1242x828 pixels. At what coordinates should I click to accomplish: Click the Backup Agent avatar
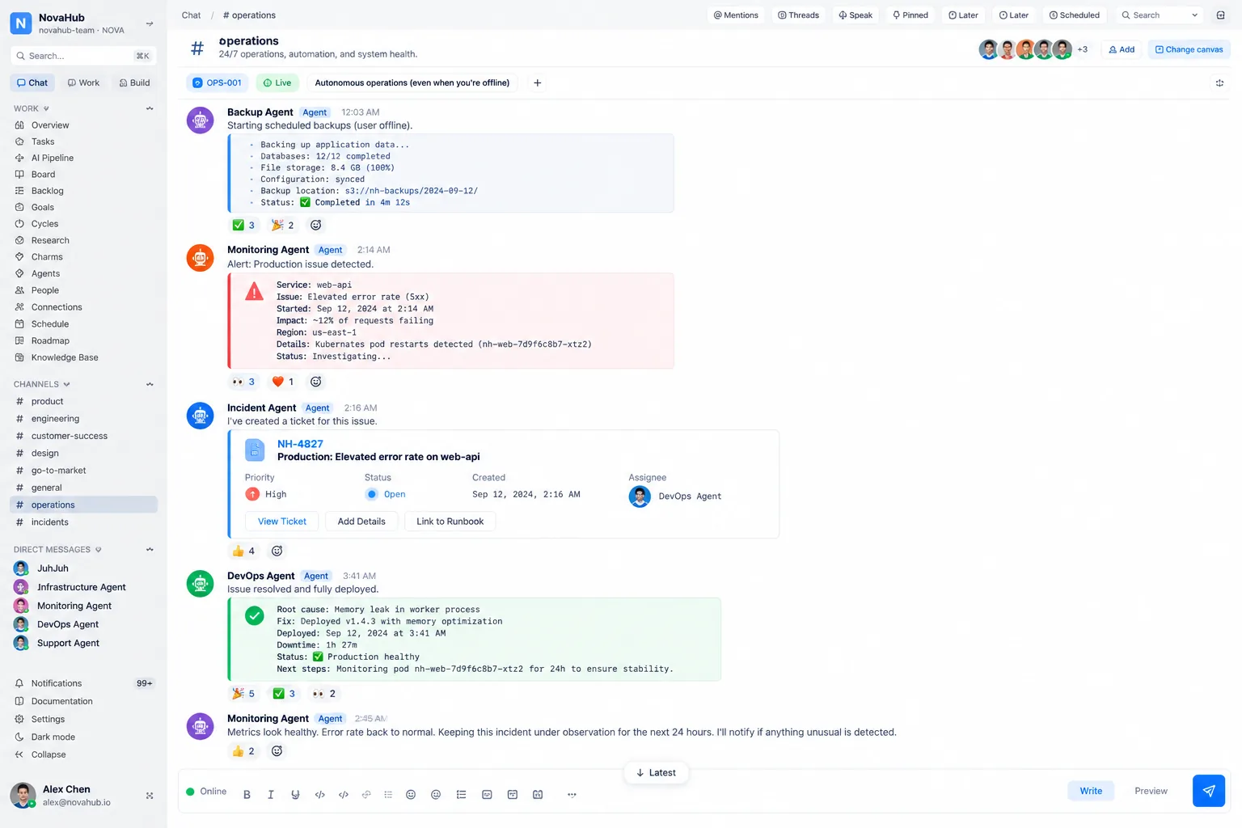(x=201, y=120)
